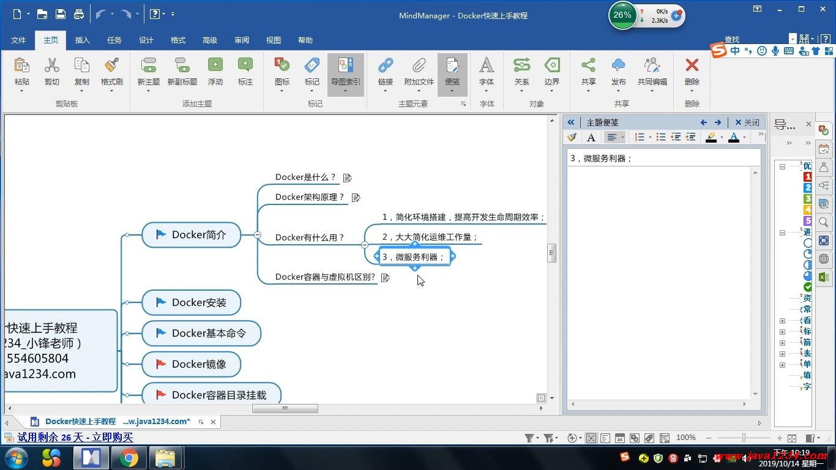Select topic 2，大大简化运维工作量；

point(430,237)
